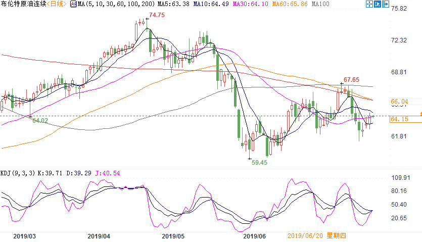The height and width of the screenshot is (242, 422).
Task: Click the 2019/06/20 星期四 date marker
Action: [317, 236]
